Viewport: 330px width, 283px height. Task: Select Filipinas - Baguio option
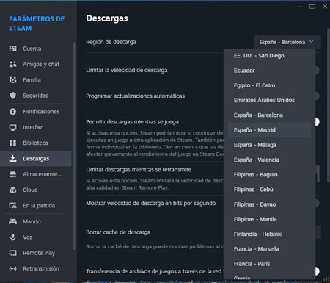pos(269,175)
